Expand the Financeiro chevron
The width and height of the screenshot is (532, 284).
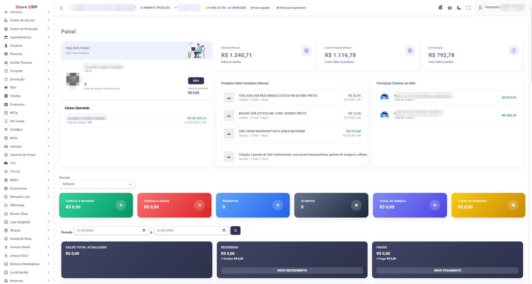tap(48, 104)
